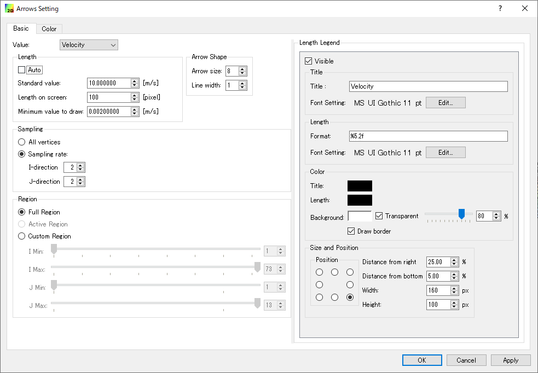Image resolution: width=538 pixels, height=373 pixels.
Task: Increase the I-direction sampling rate
Action: (80, 165)
